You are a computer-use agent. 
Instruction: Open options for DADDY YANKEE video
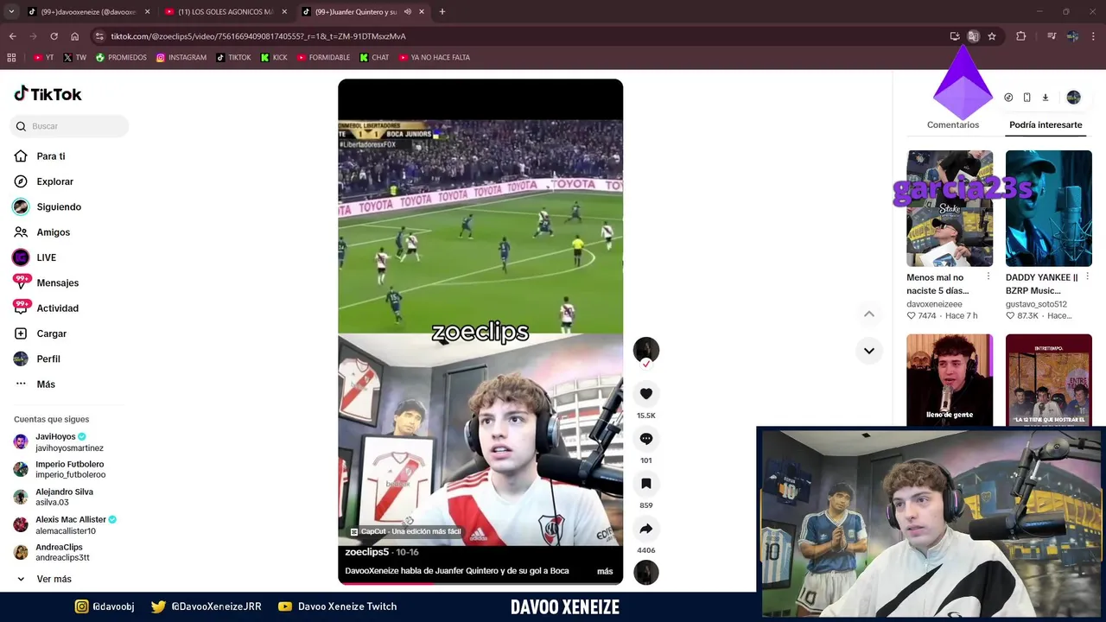coord(1087,277)
